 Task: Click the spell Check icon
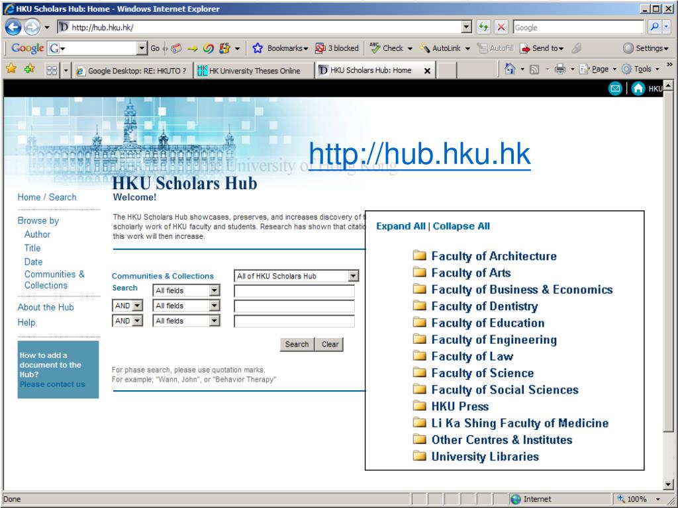point(375,48)
